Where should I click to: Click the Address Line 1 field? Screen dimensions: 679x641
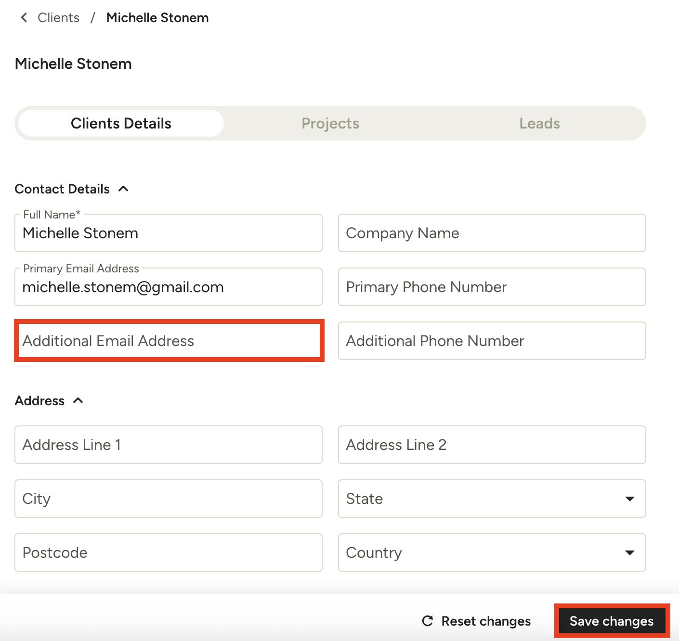click(x=168, y=445)
